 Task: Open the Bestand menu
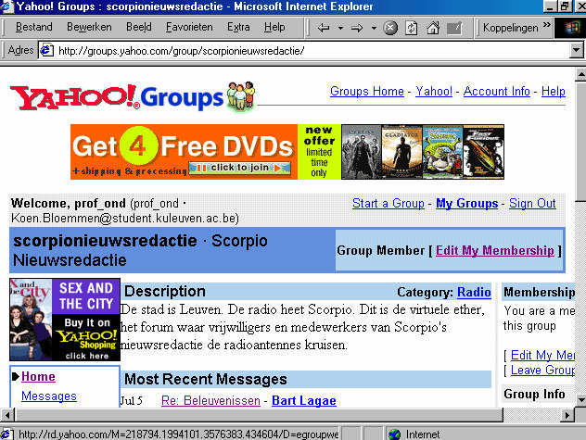[x=34, y=27]
